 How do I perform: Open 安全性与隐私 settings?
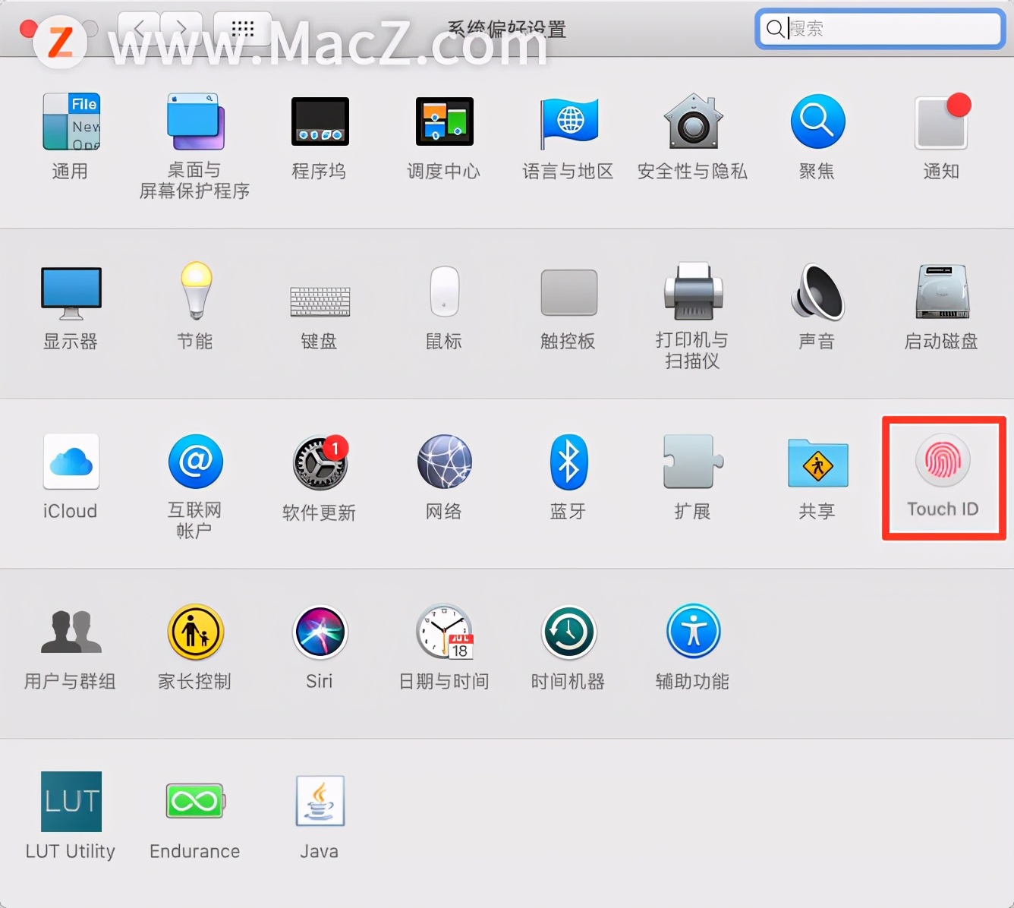[x=692, y=137]
